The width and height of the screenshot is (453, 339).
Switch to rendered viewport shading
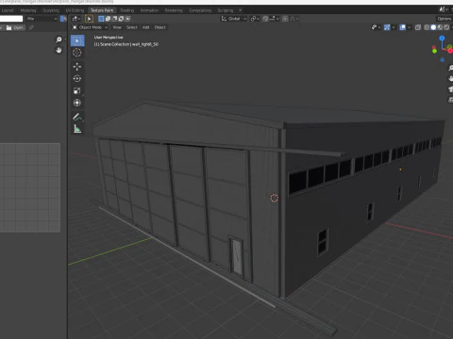tap(446, 27)
